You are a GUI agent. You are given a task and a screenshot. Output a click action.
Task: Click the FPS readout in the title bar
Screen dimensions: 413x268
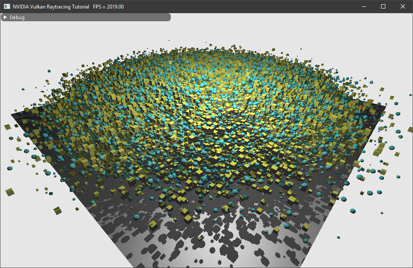tap(108, 6)
